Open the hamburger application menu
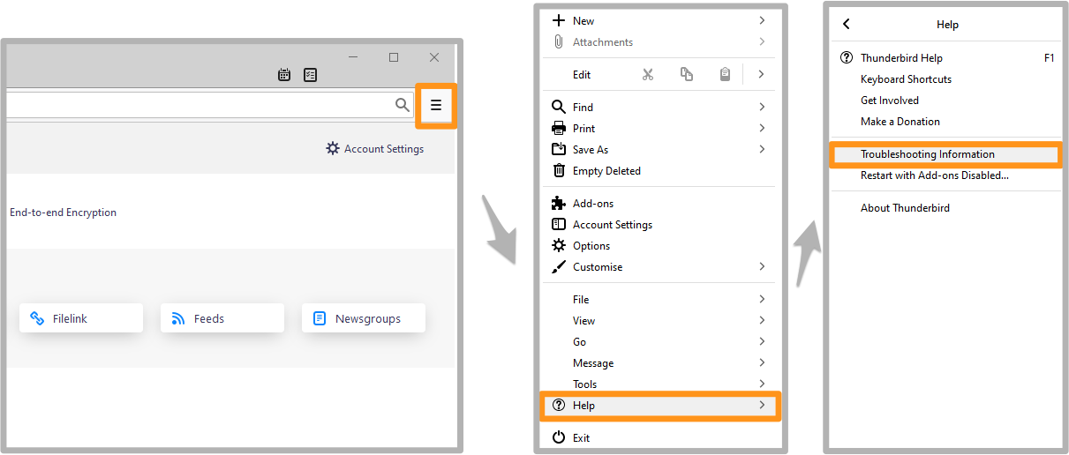 point(436,106)
